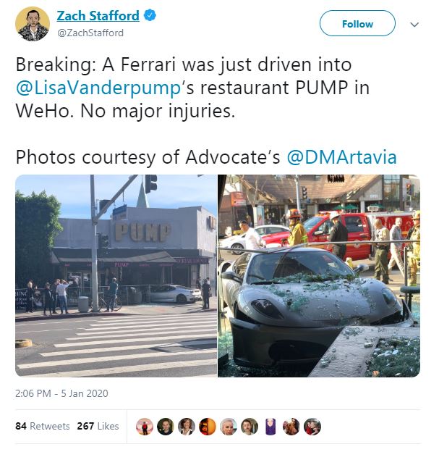Open Zach Stafford's profile avatar
Viewport: 439px width, 452px height.
point(33,24)
